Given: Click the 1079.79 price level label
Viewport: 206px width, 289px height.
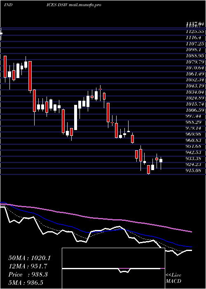Looking at the screenshot, I should (x=195, y=62).
